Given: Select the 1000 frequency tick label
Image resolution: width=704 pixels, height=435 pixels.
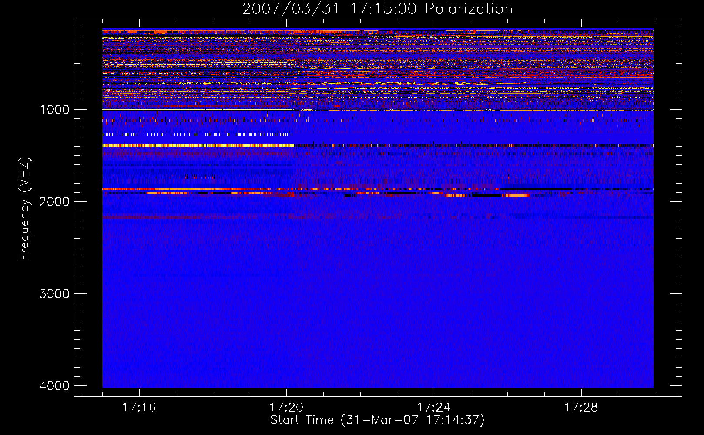Looking at the screenshot, I should point(54,110).
